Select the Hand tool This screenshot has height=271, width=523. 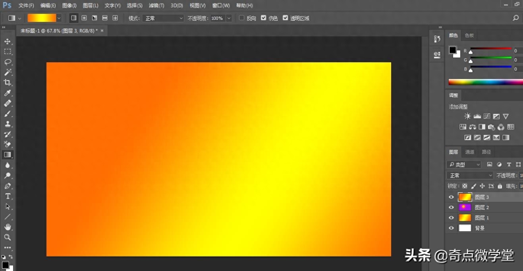[8, 227]
